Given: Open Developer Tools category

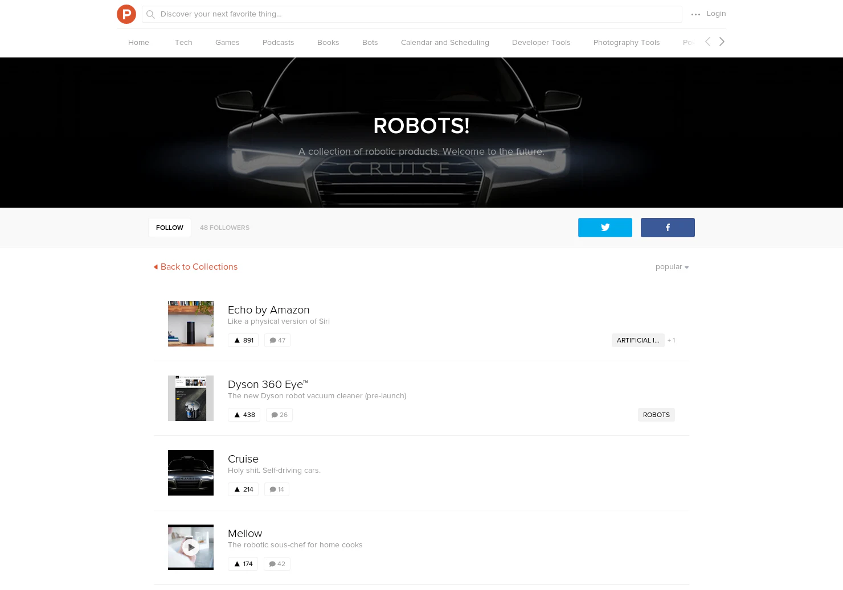Looking at the screenshot, I should coord(541,43).
